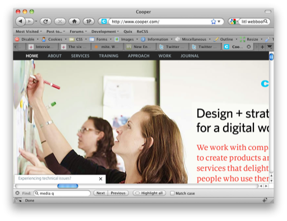Toggle the Highlight all button

click(x=149, y=193)
